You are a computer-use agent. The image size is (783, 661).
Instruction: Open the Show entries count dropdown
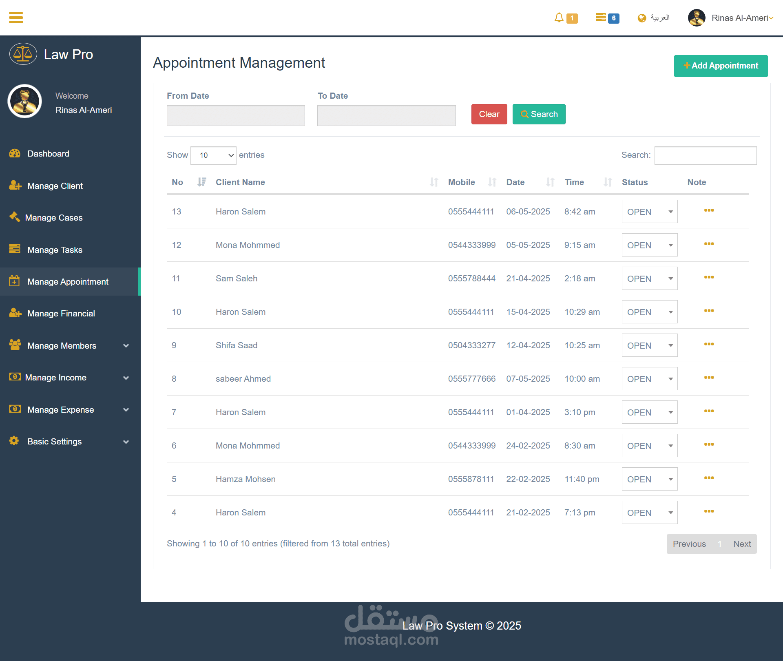213,155
